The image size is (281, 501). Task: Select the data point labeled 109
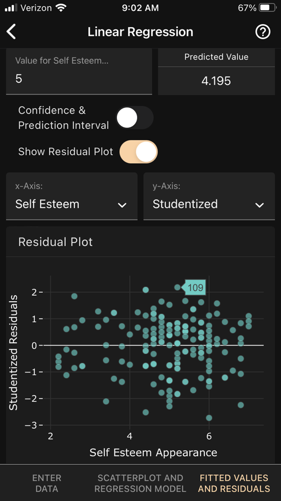178,287
